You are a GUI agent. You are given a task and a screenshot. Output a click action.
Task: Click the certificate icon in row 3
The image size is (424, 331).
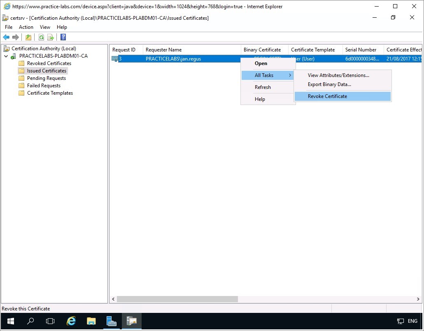pos(115,59)
